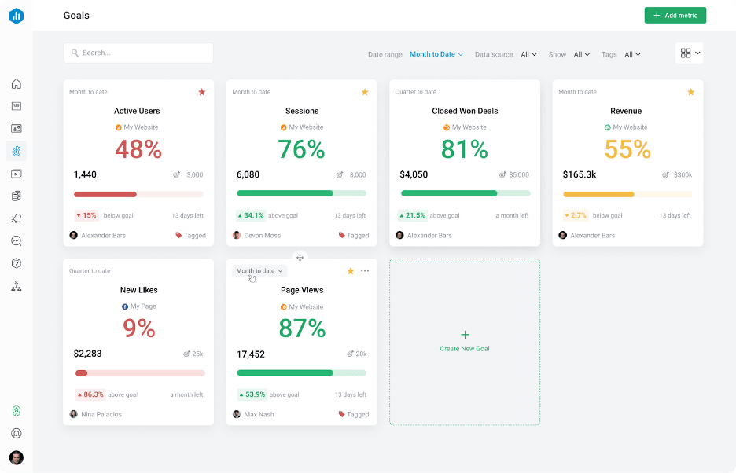Click the Databox logo at top left
This screenshot has height=473, width=736.
[x=17, y=16]
